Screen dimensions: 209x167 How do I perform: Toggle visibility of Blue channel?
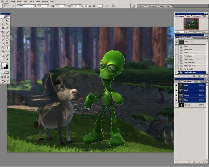click(176, 100)
